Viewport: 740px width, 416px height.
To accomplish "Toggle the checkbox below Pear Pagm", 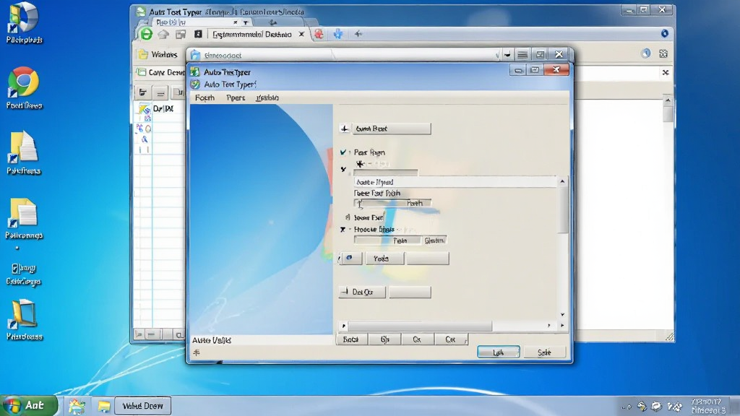I will 343,169.
